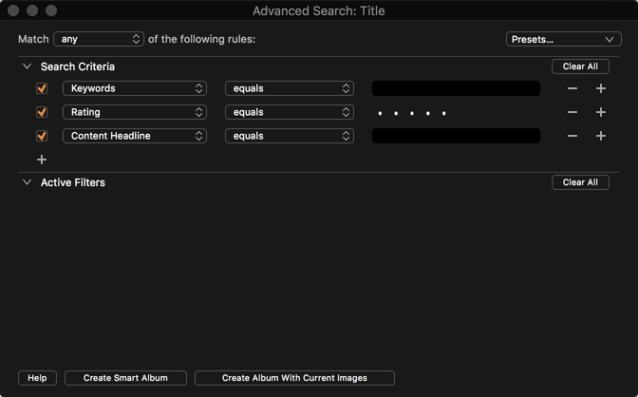Set rating to the third star dot

412,113
